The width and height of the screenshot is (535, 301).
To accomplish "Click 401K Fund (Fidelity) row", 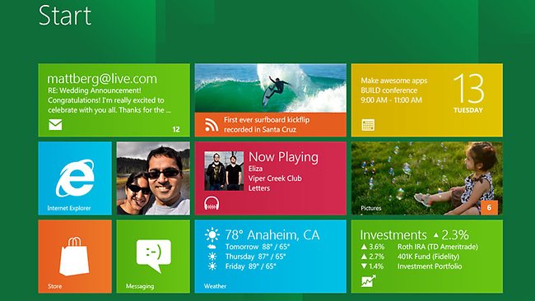I will coord(428,257).
